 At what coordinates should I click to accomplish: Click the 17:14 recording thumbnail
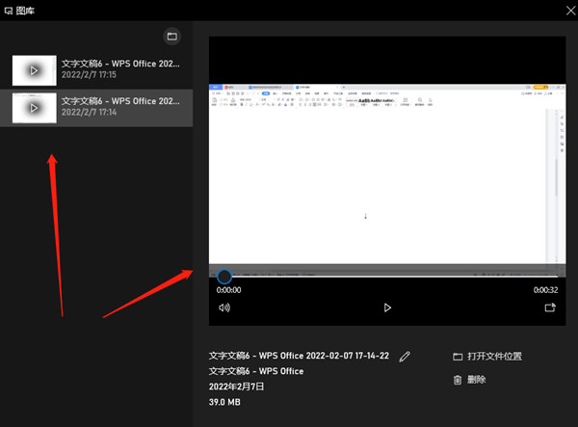tap(35, 108)
